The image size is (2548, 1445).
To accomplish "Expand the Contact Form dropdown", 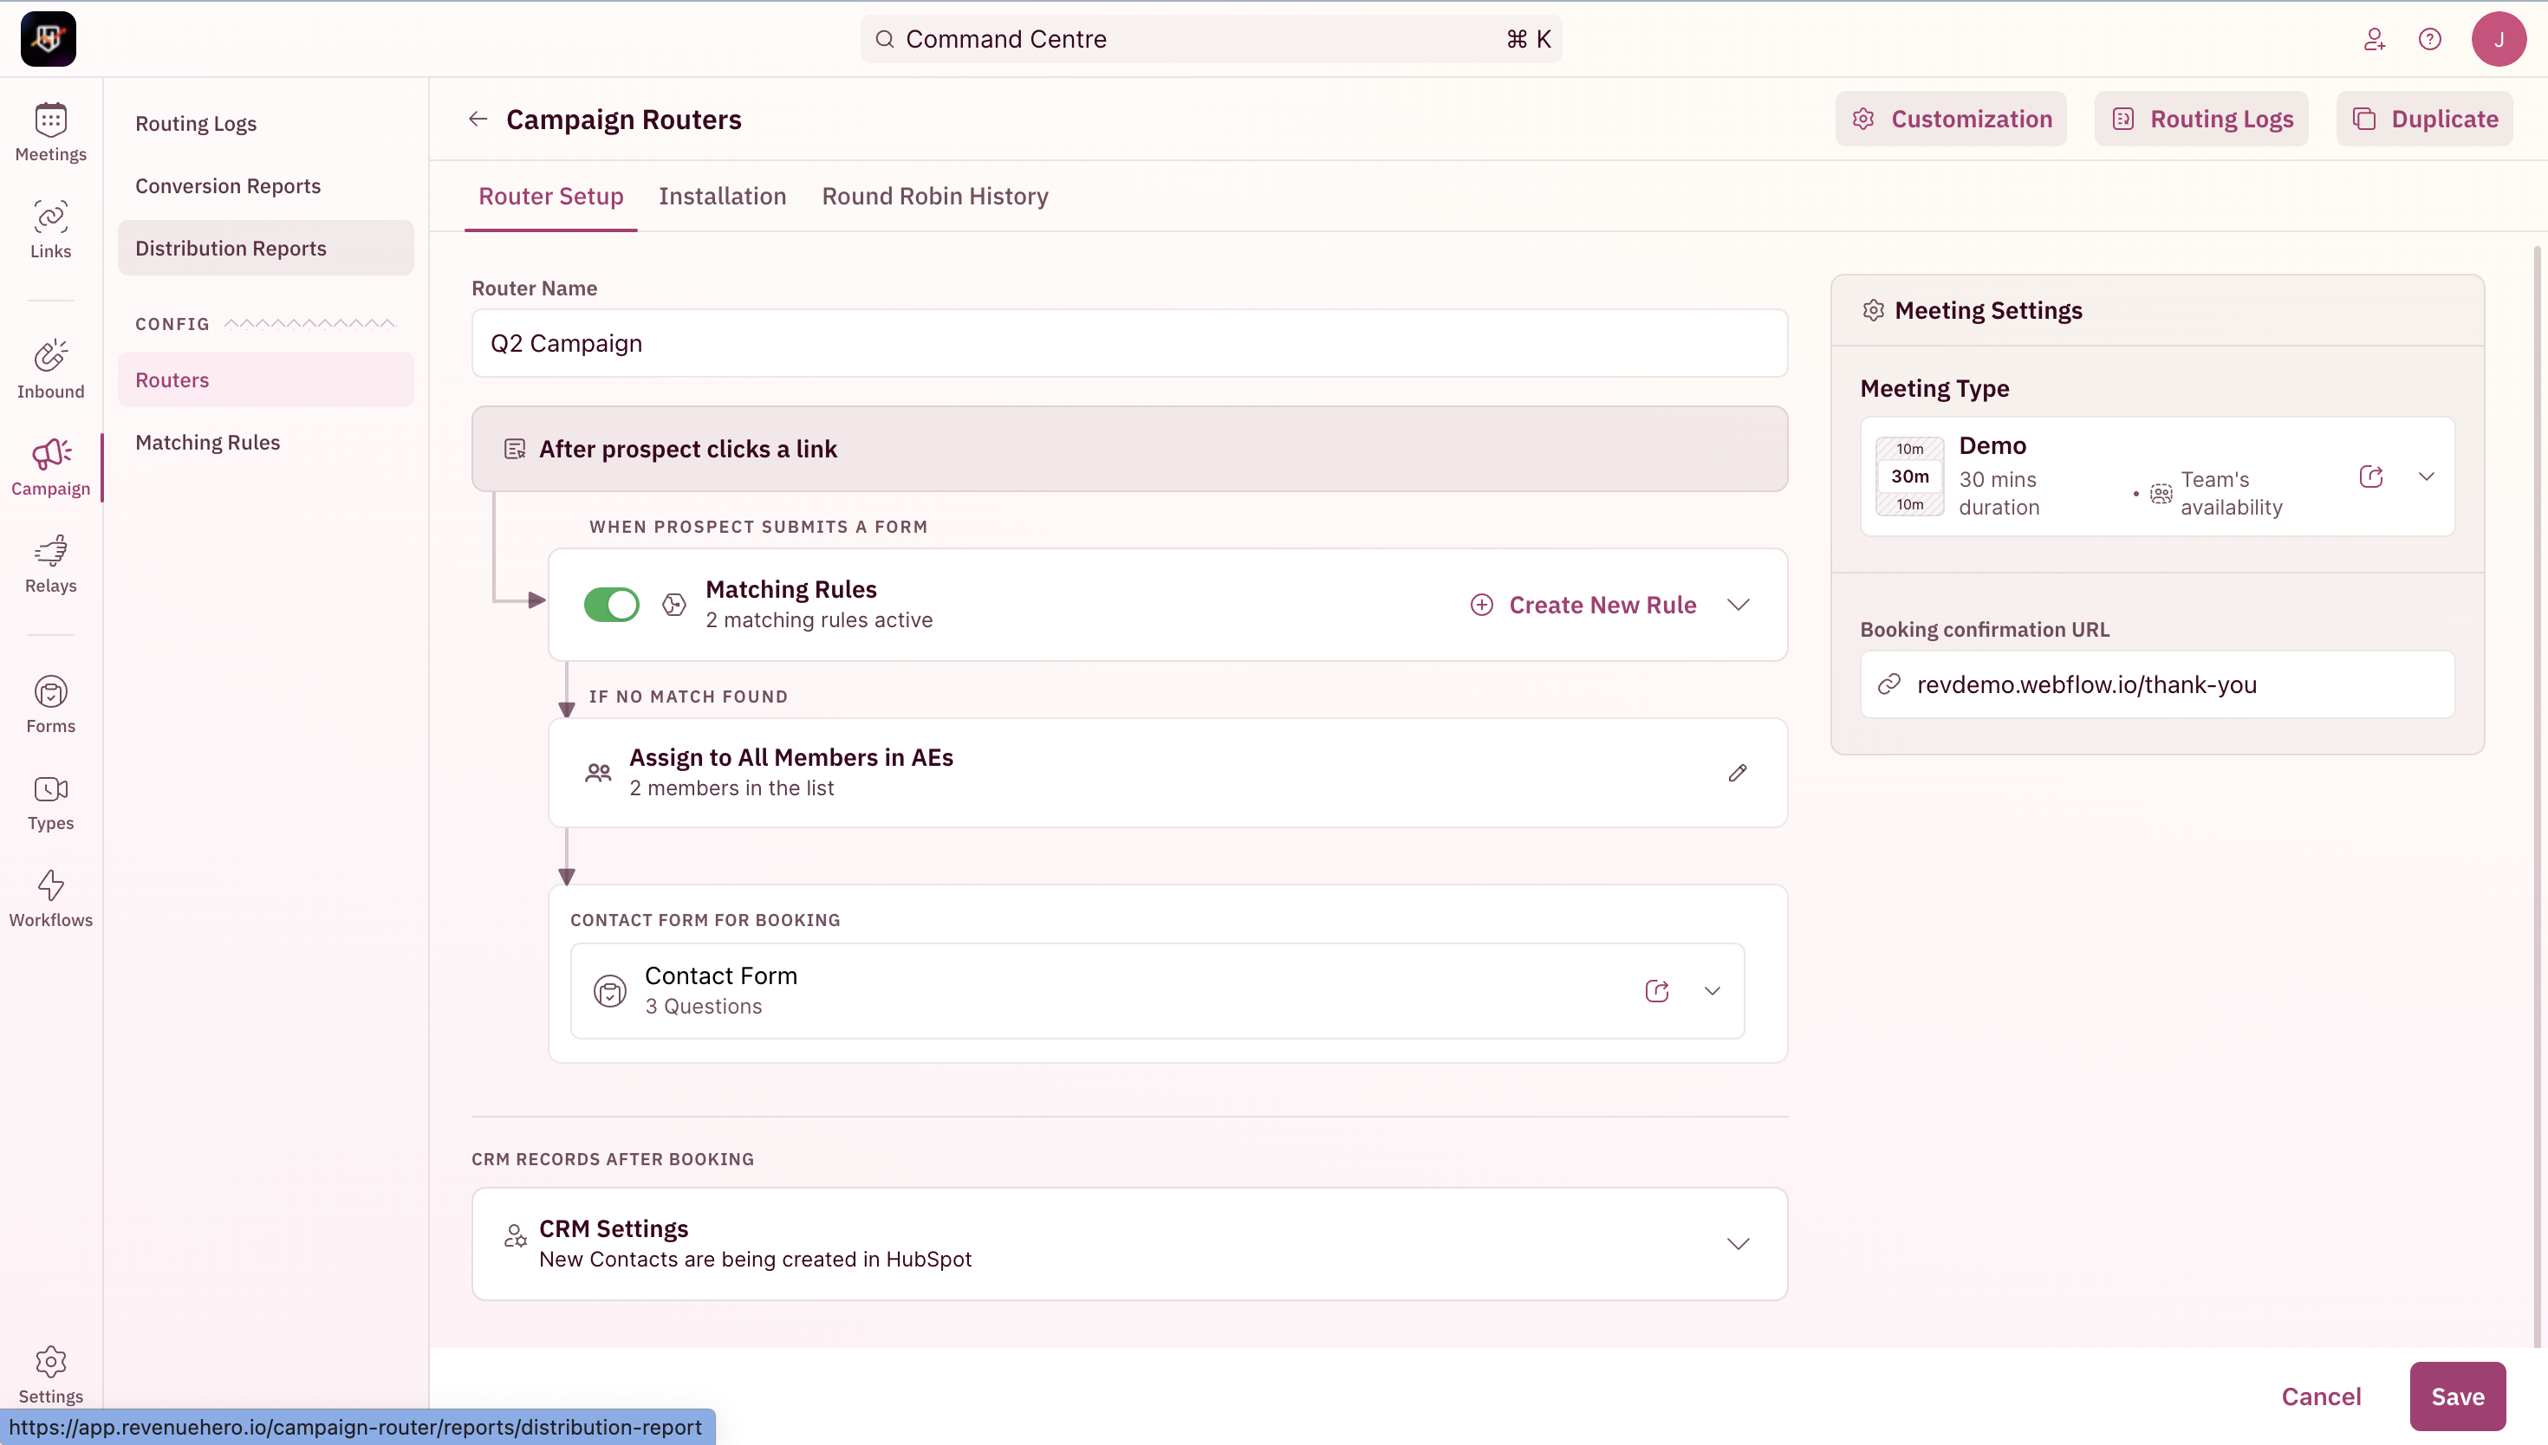I will click(1713, 990).
